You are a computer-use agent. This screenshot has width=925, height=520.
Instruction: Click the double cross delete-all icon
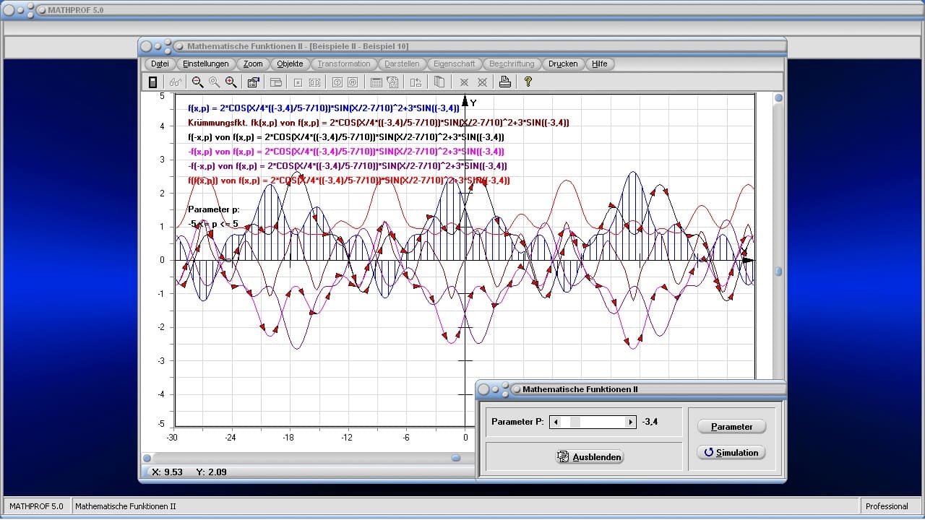click(482, 82)
